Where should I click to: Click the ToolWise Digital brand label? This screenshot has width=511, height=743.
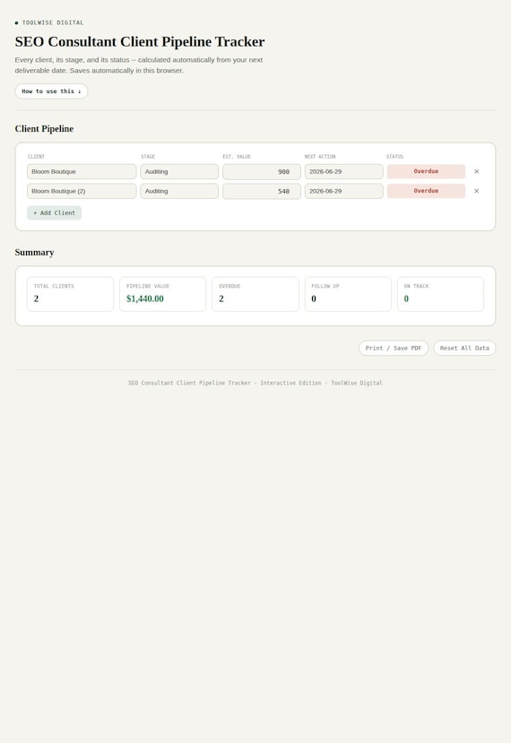click(x=53, y=22)
